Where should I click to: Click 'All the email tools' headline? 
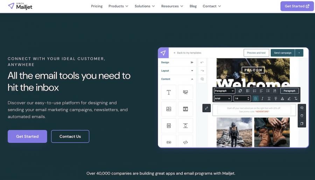tap(69, 82)
